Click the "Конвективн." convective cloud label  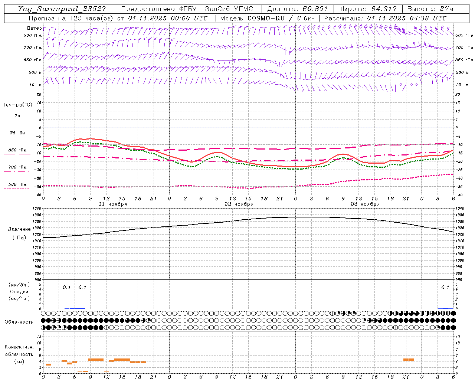19,347
